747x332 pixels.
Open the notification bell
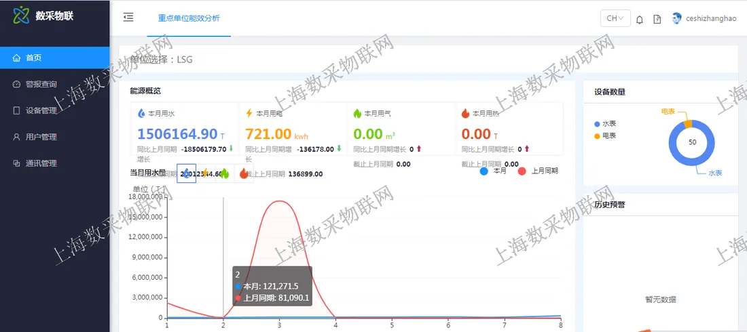[x=640, y=19]
